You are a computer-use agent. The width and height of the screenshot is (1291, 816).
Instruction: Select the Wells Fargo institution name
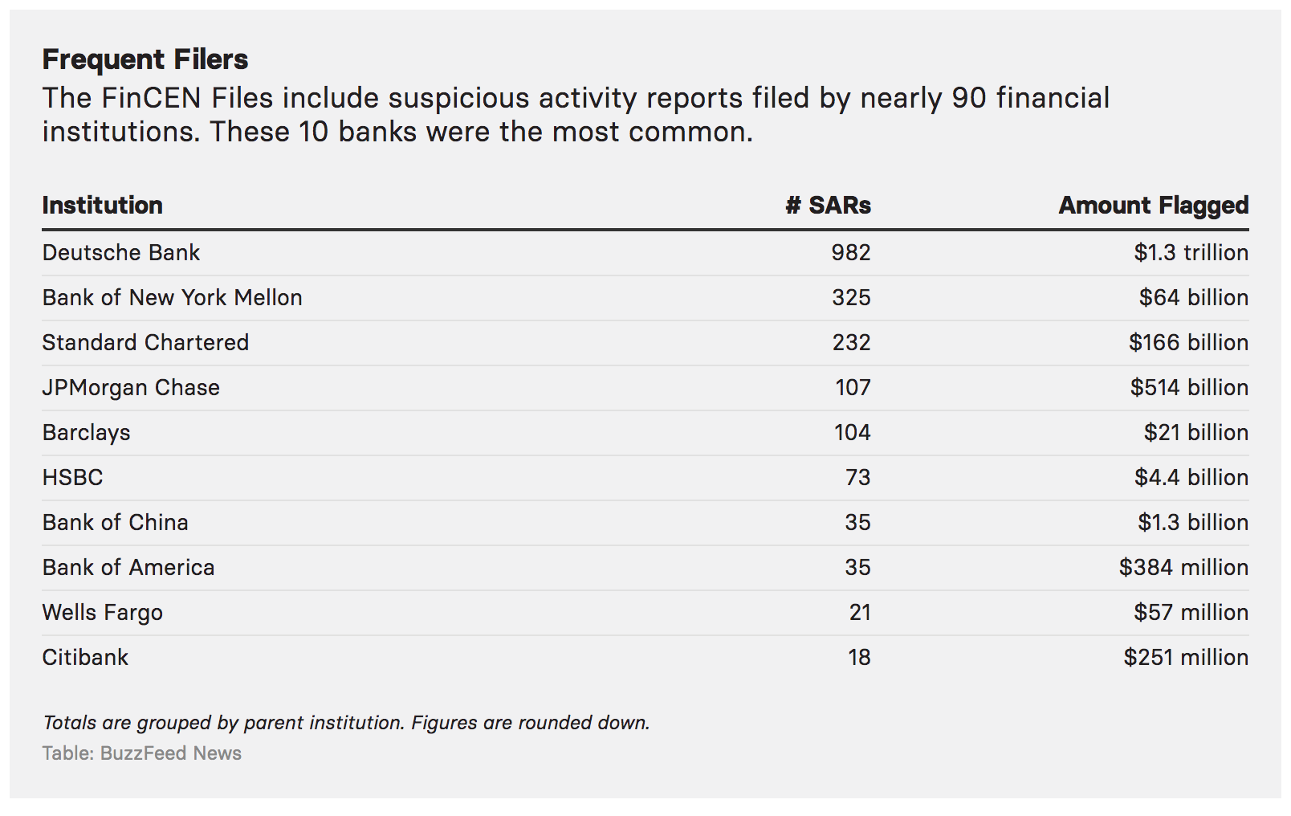coord(102,613)
